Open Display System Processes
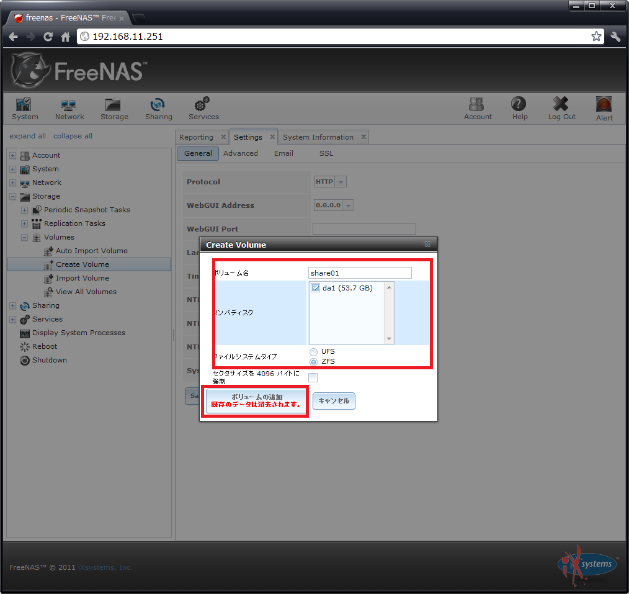Viewport: 629px width, 594px height. coord(79,333)
